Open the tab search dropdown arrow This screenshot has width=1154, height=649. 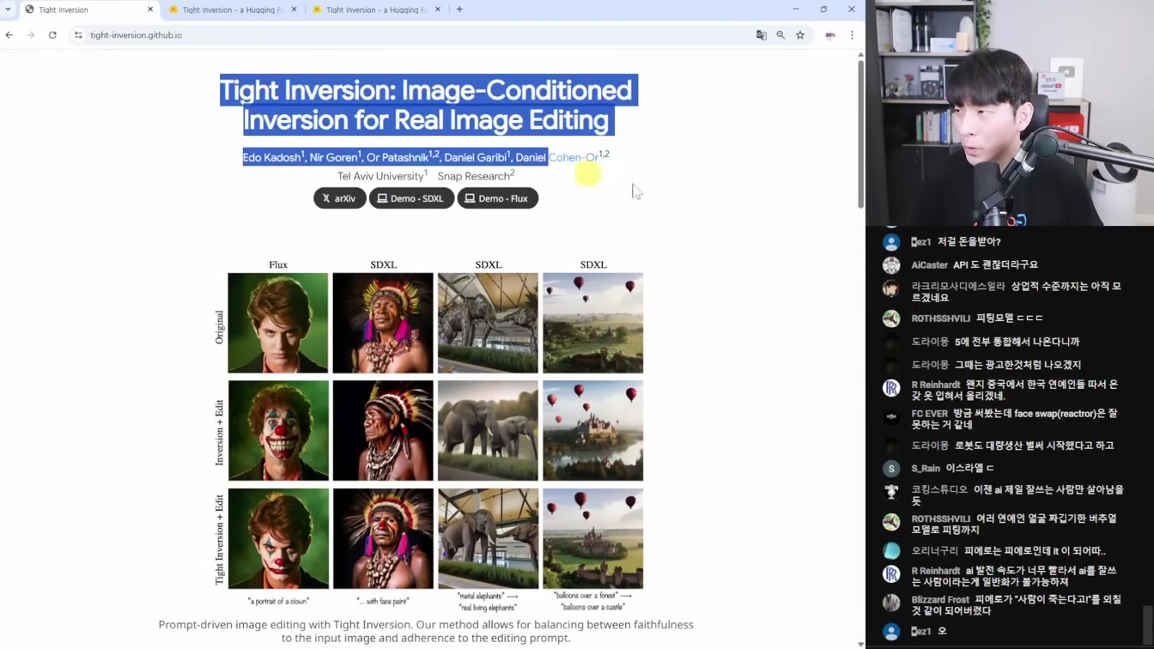pos(9,9)
